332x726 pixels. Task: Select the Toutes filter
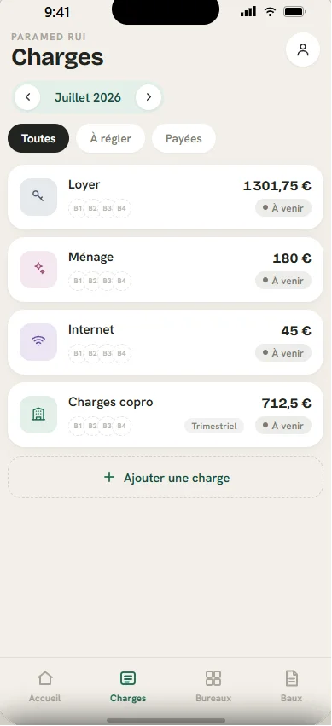coord(38,138)
